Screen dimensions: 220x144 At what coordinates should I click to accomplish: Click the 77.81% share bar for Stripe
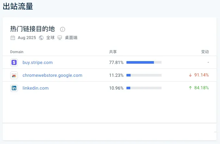tap(144, 62)
